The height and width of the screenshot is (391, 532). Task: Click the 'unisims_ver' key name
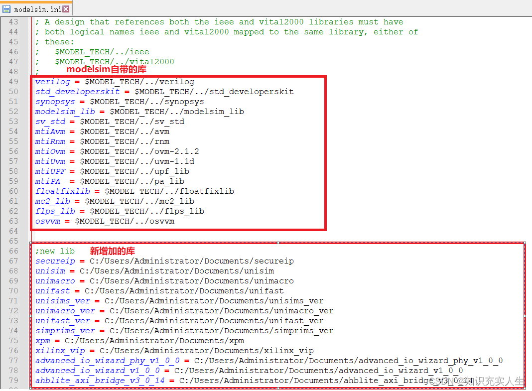click(62, 301)
